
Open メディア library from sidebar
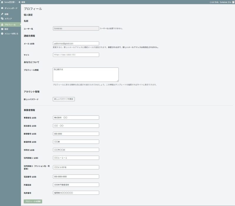pos(8,19)
